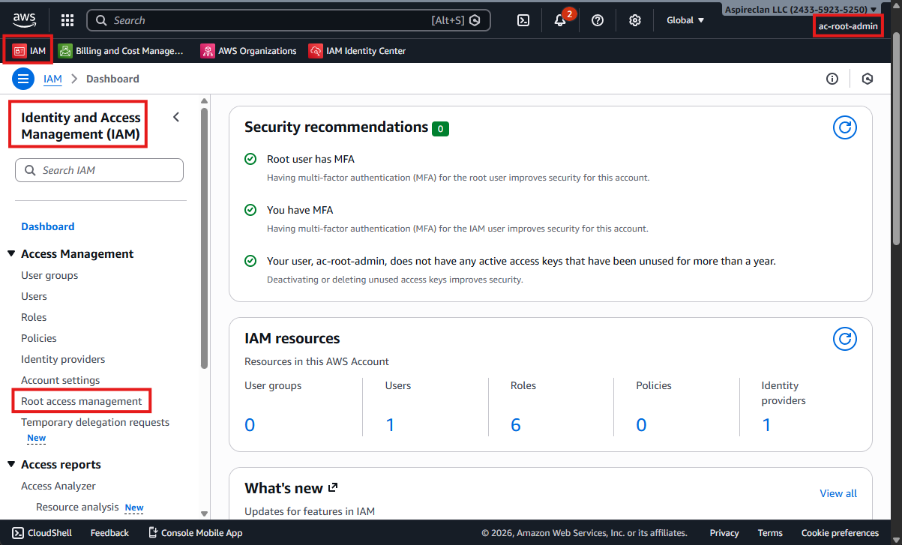
Task: Click the Policies count of 0
Action: (x=641, y=425)
